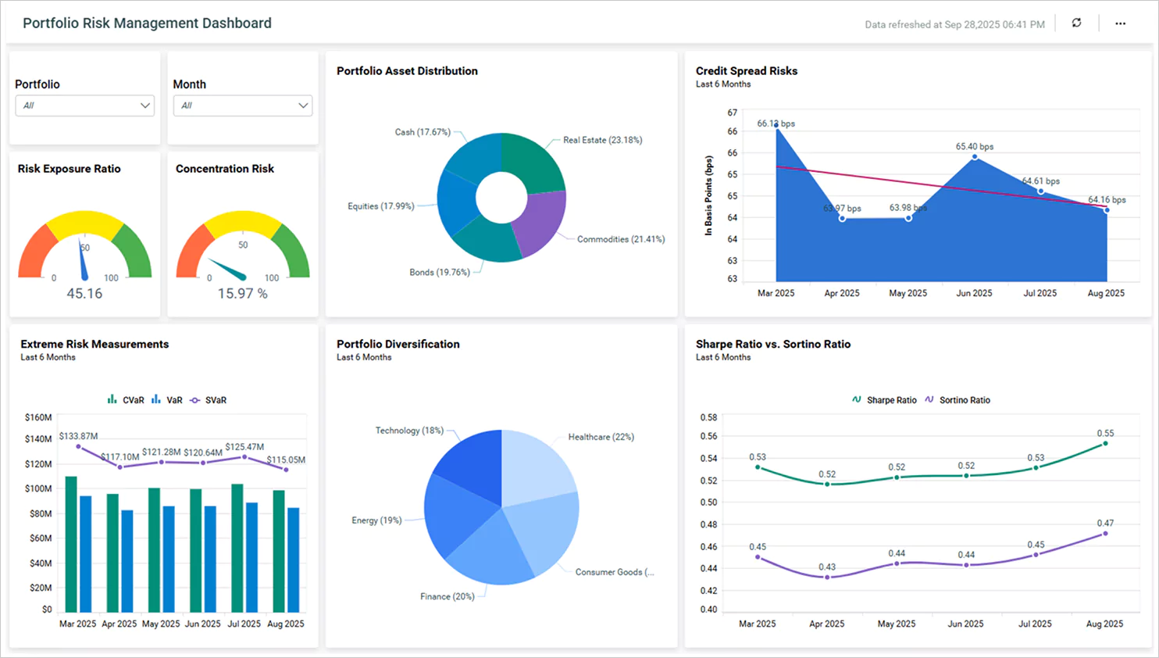The image size is (1159, 658).
Task: Open the Portfolio filter dropdown
Action: click(84, 105)
